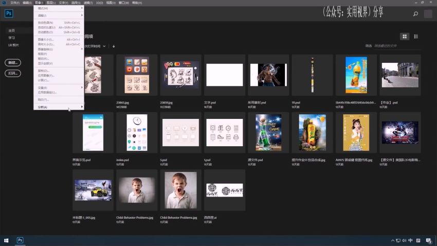Choose 自动对比度(U) menu entry

pos(59,27)
